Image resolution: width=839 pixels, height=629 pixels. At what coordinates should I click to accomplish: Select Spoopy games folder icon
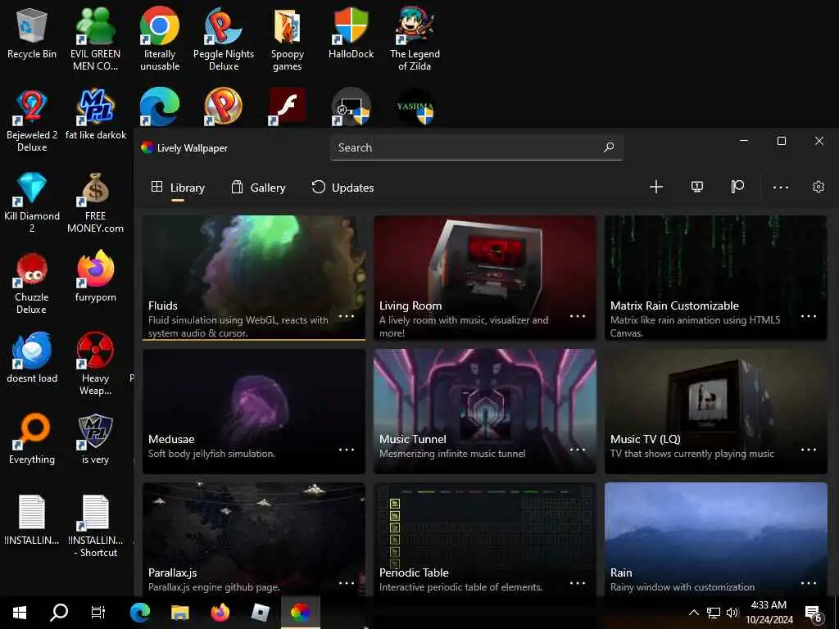point(288,39)
